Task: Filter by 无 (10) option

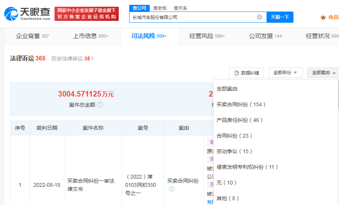Action: click(x=226, y=183)
